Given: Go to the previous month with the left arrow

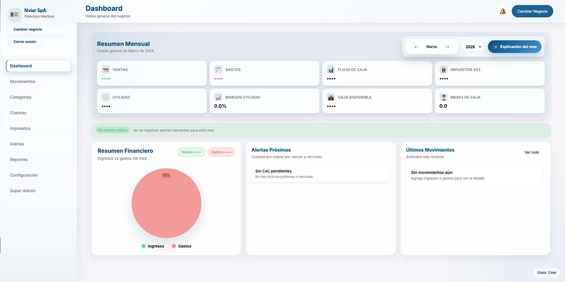Looking at the screenshot, I should pyautogui.click(x=416, y=47).
